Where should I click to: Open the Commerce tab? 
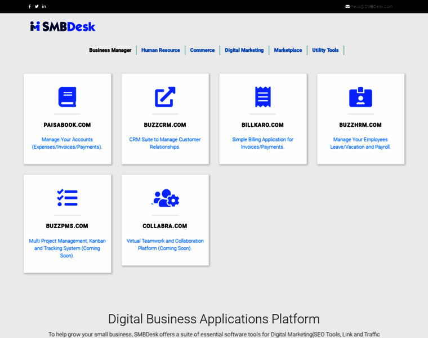click(x=202, y=50)
